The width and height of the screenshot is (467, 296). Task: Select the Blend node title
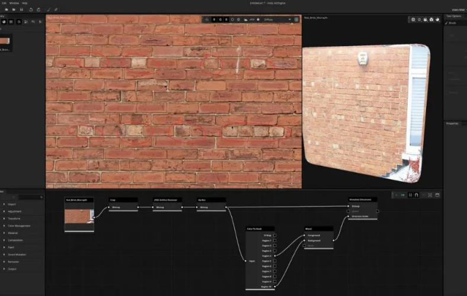318,229
